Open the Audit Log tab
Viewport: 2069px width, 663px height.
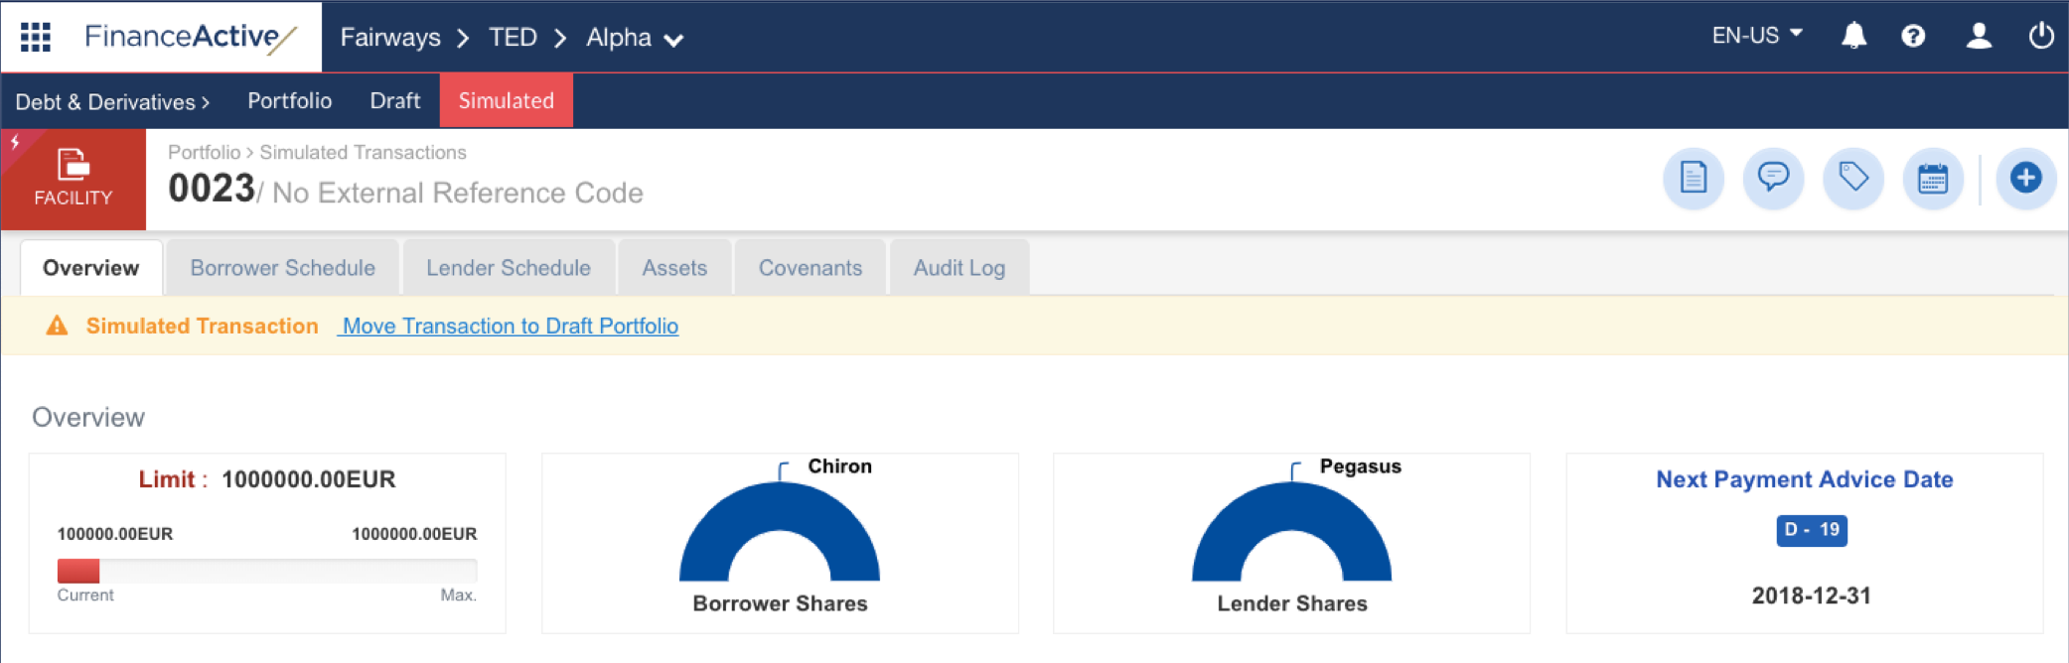pos(959,268)
